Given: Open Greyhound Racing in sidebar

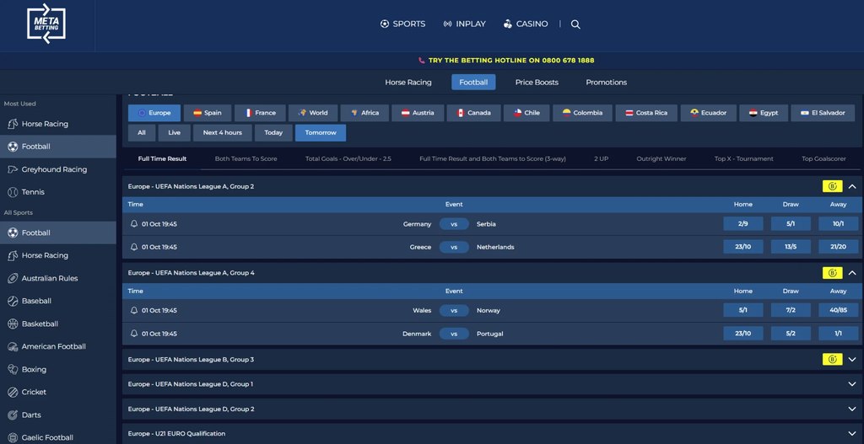Looking at the screenshot, I should click(x=58, y=169).
